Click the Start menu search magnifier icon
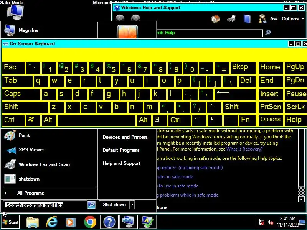 91,205
